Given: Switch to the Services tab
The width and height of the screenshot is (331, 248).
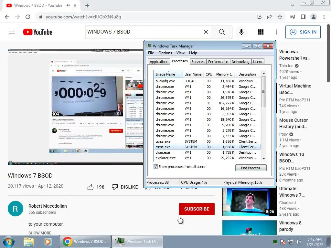Looking at the screenshot, I should click(x=198, y=62).
